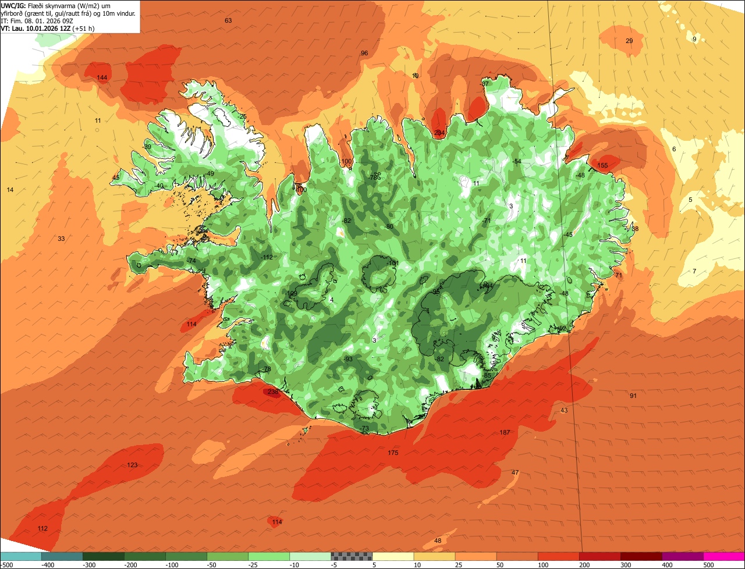The width and height of the screenshot is (745, 569).
Task: Click the value 7 in the pale eastern area
Action: coord(694,271)
